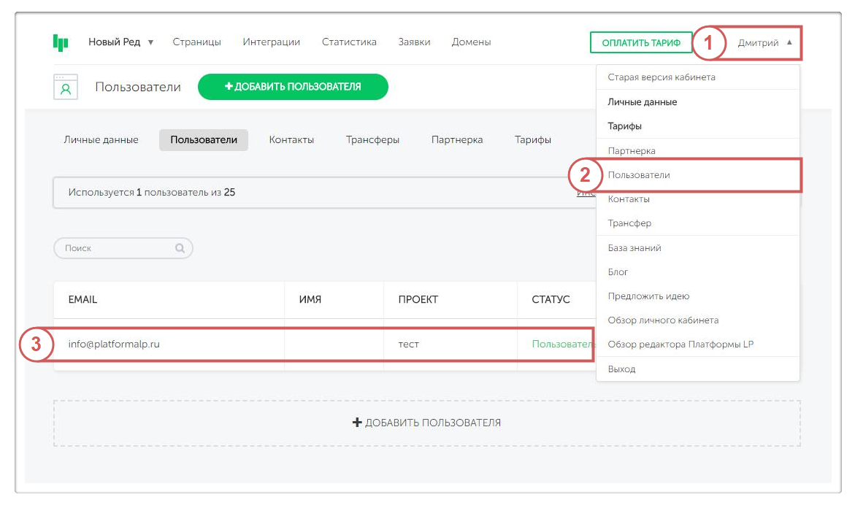Open Статистика in the top menu
The image size is (855, 508).
click(x=349, y=42)
